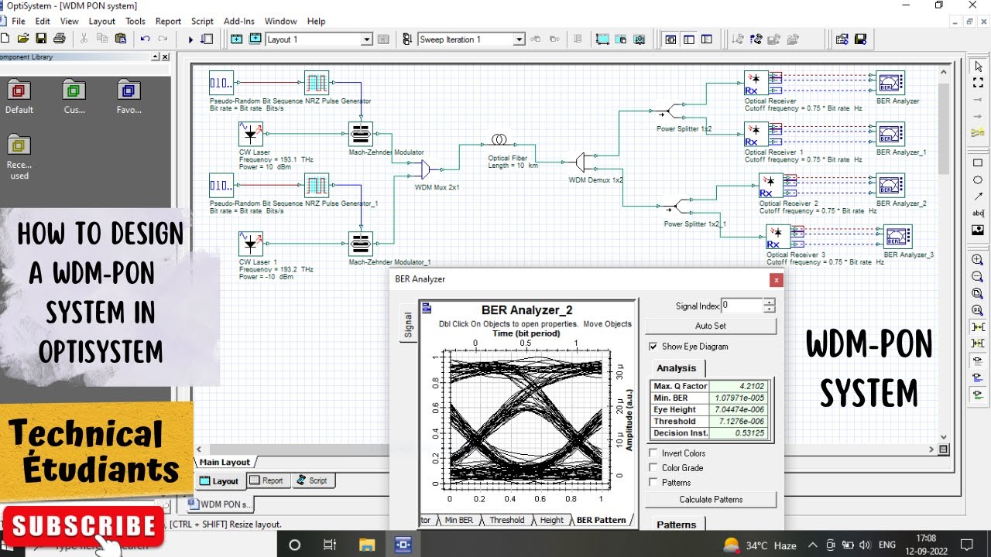
Task: Close the Component Library panel
Action: click(165, 57)
